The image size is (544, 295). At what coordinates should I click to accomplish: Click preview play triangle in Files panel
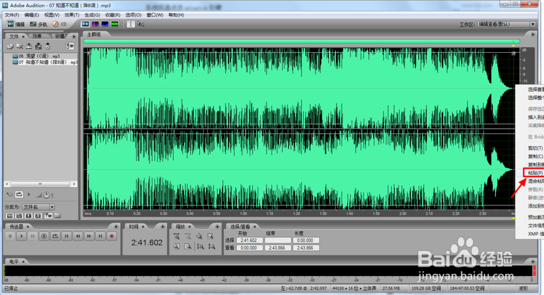click(x=29, y=195)
